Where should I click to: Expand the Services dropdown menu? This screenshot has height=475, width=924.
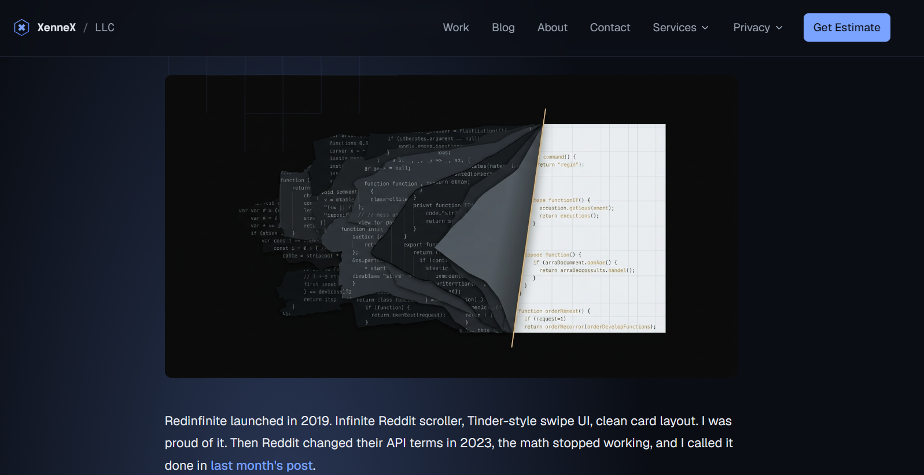(680, 27)
